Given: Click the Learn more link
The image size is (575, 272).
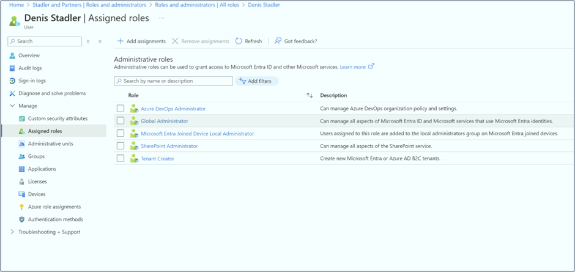Looking at the screenshot, I should coord(353,67).
